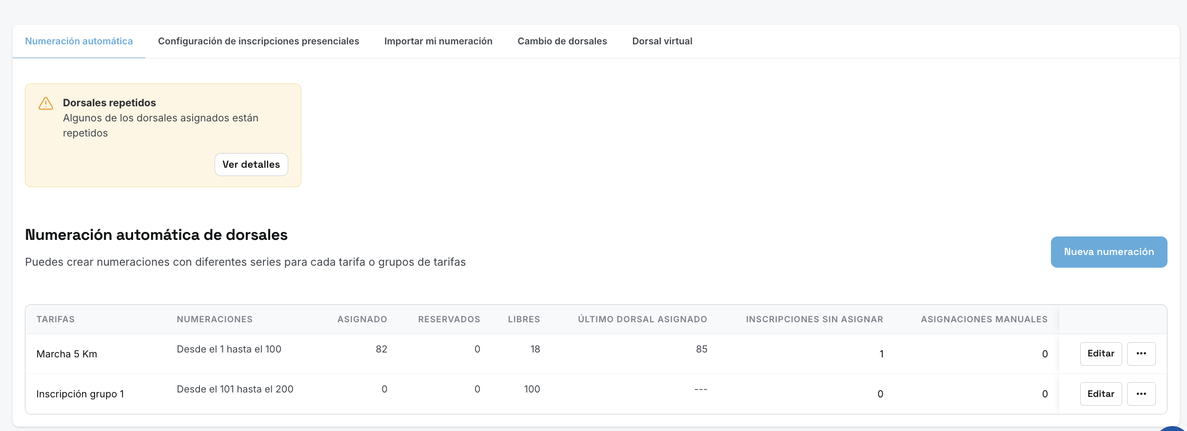Select the Marcha 5 Km row name
This screenshot has height=431, width=1187.
(x=67, y=354)
